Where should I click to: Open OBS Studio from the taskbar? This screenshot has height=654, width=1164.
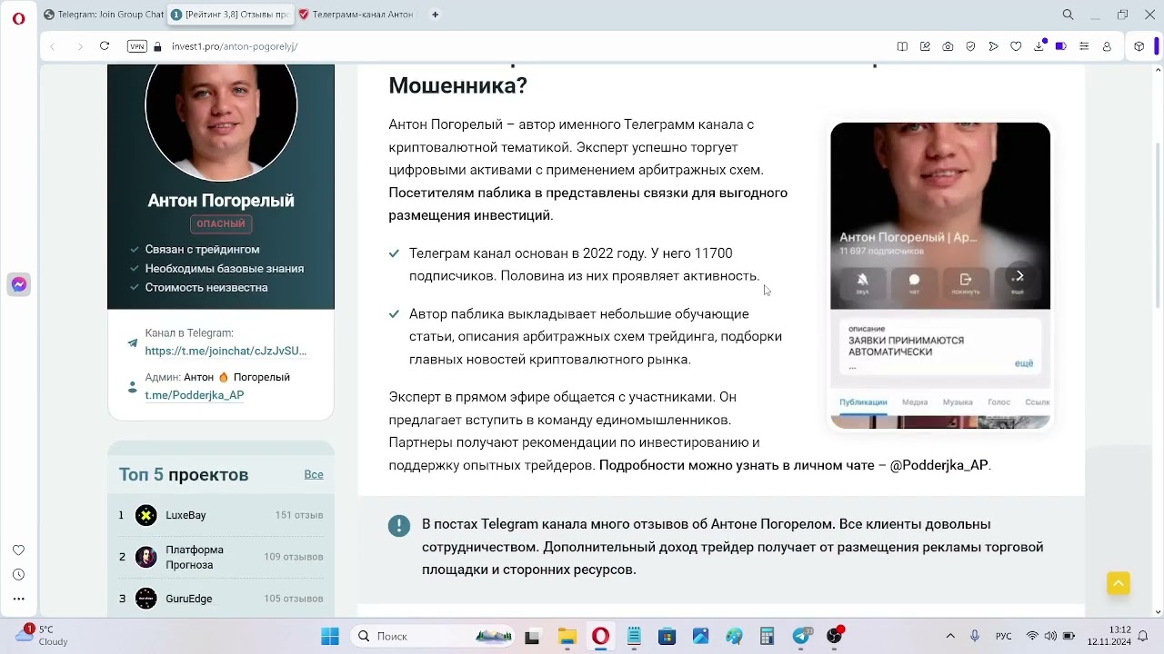834,636
